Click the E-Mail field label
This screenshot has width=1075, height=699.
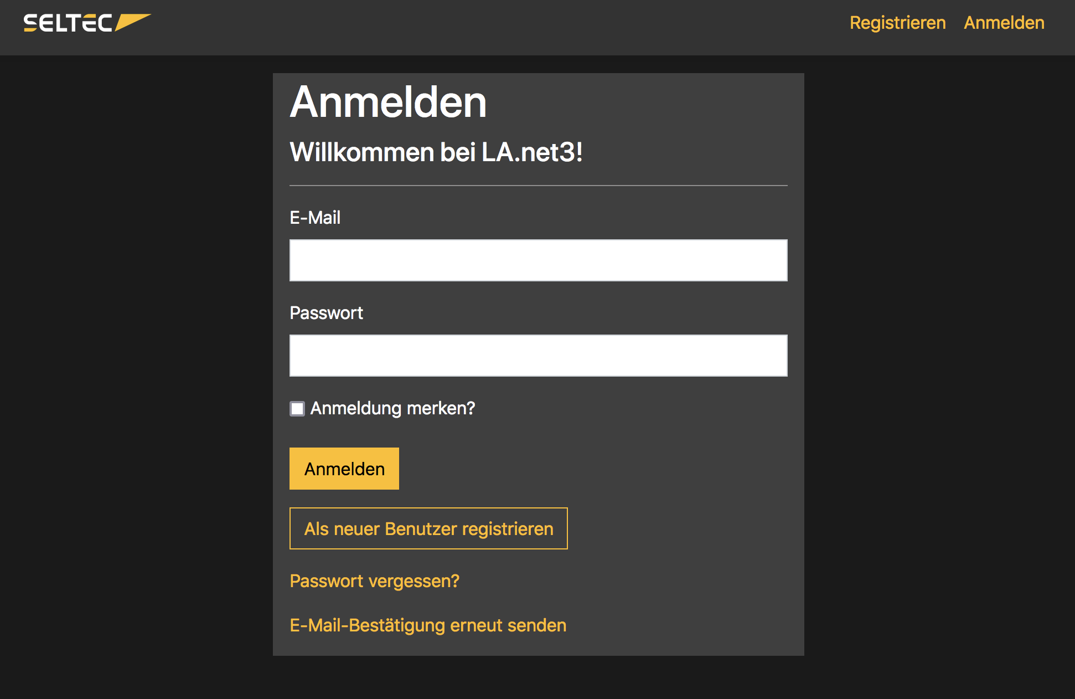315,218
